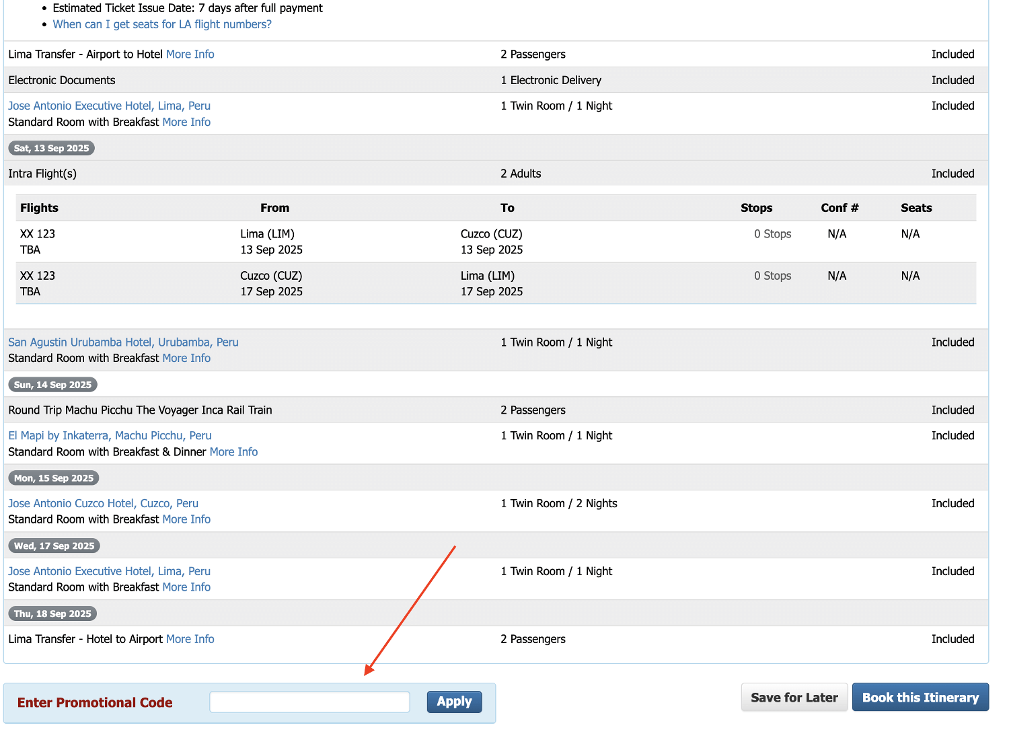Open More Info for Airport to Hotel transfer
Viewport: 1009px width, 746px height.
(190, 54)
